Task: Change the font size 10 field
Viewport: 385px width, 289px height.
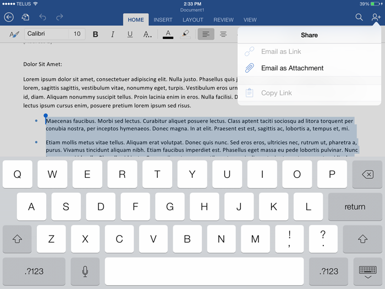Action: pos(77,34)
